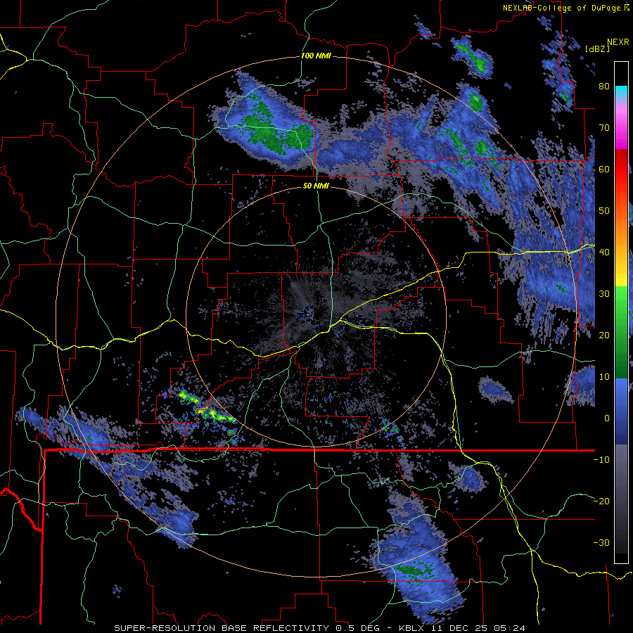Click the dBZ reflectivity color bar
The image size is (633, 633).
tap(621, 312)
